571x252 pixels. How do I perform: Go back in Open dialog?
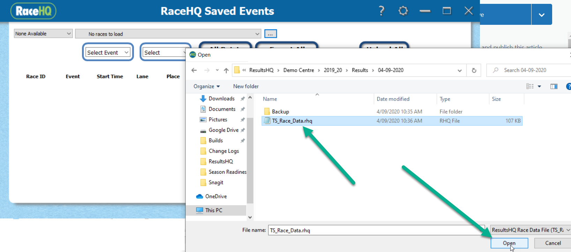coord(194,70)
